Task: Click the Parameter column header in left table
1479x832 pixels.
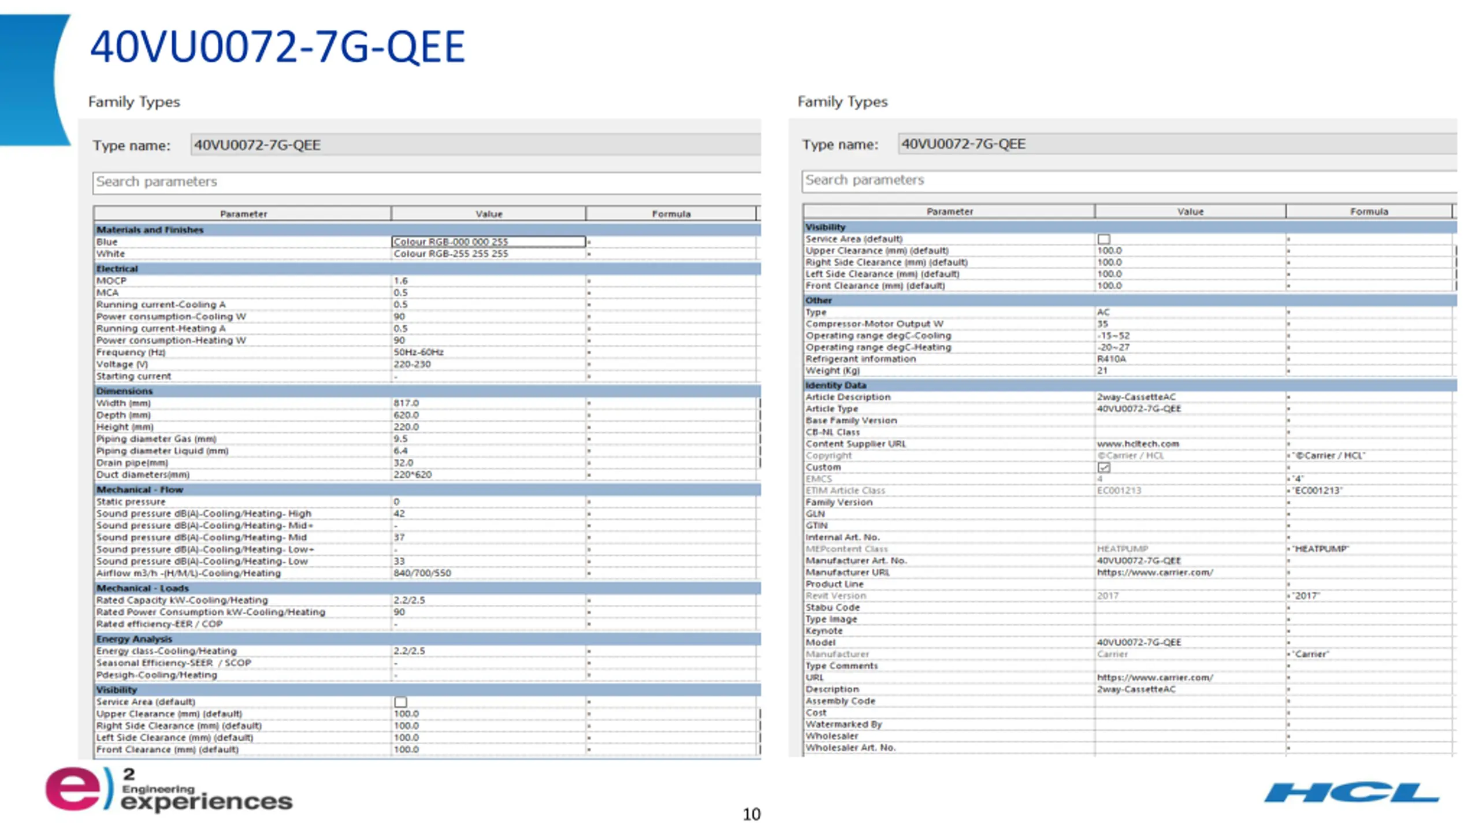Action: pos(243,214)
